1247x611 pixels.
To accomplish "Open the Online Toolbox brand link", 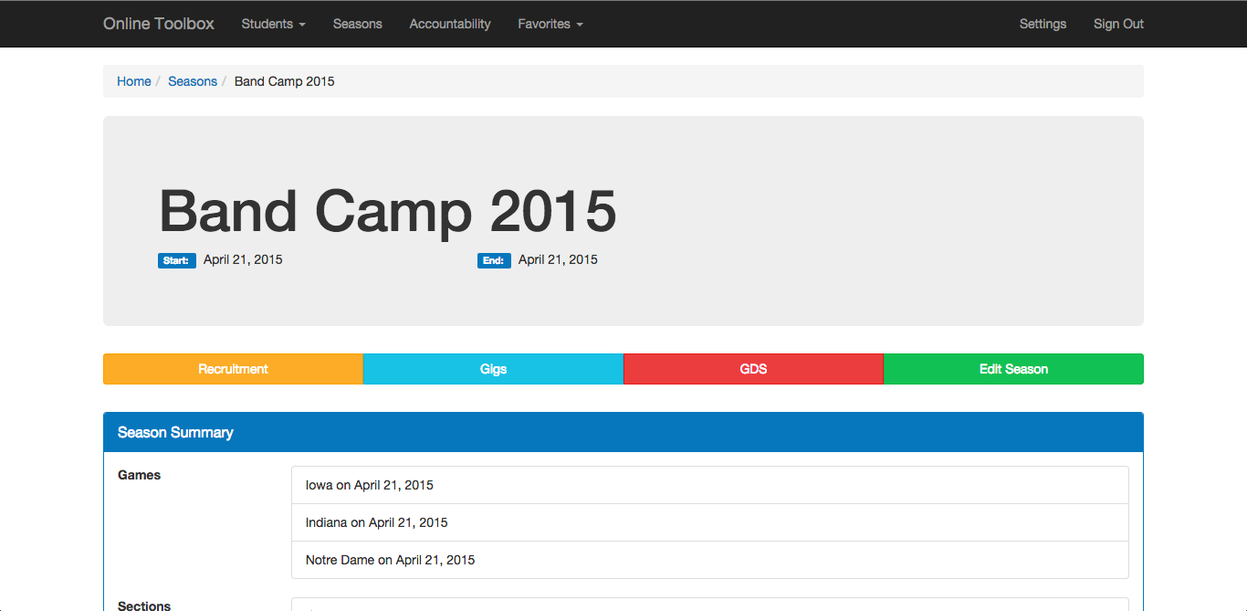I will tap(159, 24).
